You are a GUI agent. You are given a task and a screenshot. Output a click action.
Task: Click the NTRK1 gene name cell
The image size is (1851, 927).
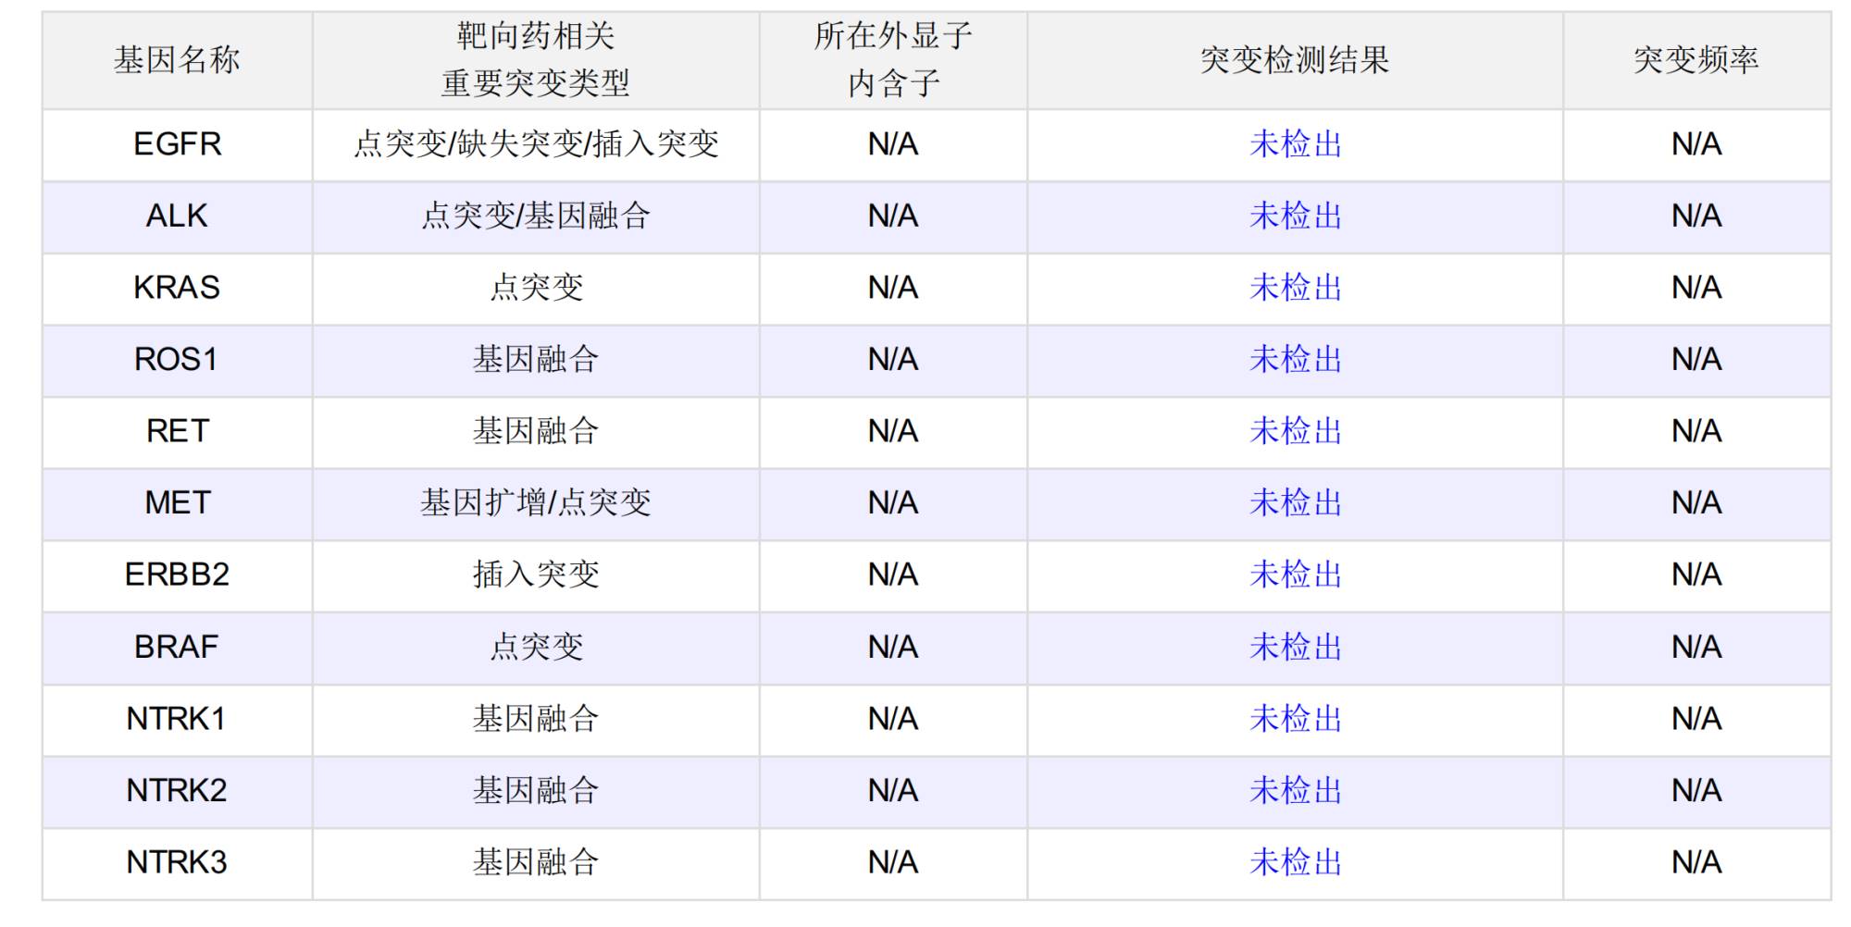(177, 719)
